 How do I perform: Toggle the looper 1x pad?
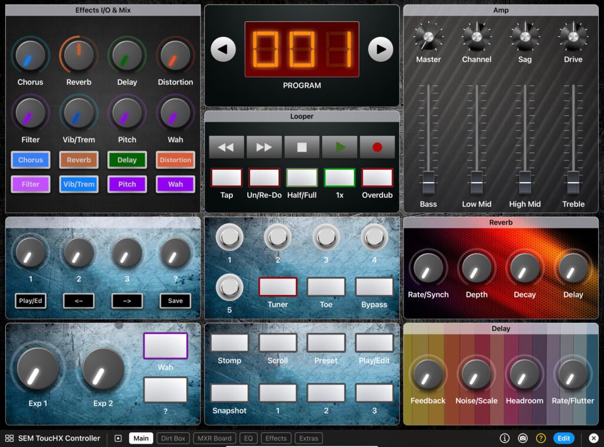339,178
